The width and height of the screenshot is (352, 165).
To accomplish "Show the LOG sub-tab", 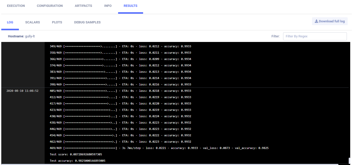I will [10, 22].
